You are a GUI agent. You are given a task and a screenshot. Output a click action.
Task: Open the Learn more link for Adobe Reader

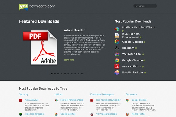(x=69, y=60)
